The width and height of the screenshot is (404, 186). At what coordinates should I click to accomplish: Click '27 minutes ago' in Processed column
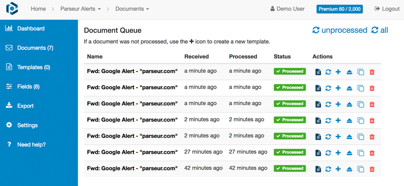coord(248,152)
